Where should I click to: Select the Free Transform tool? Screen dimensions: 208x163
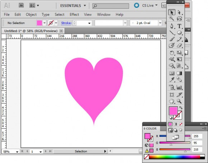pyautogui.click(x=179, y=59)
